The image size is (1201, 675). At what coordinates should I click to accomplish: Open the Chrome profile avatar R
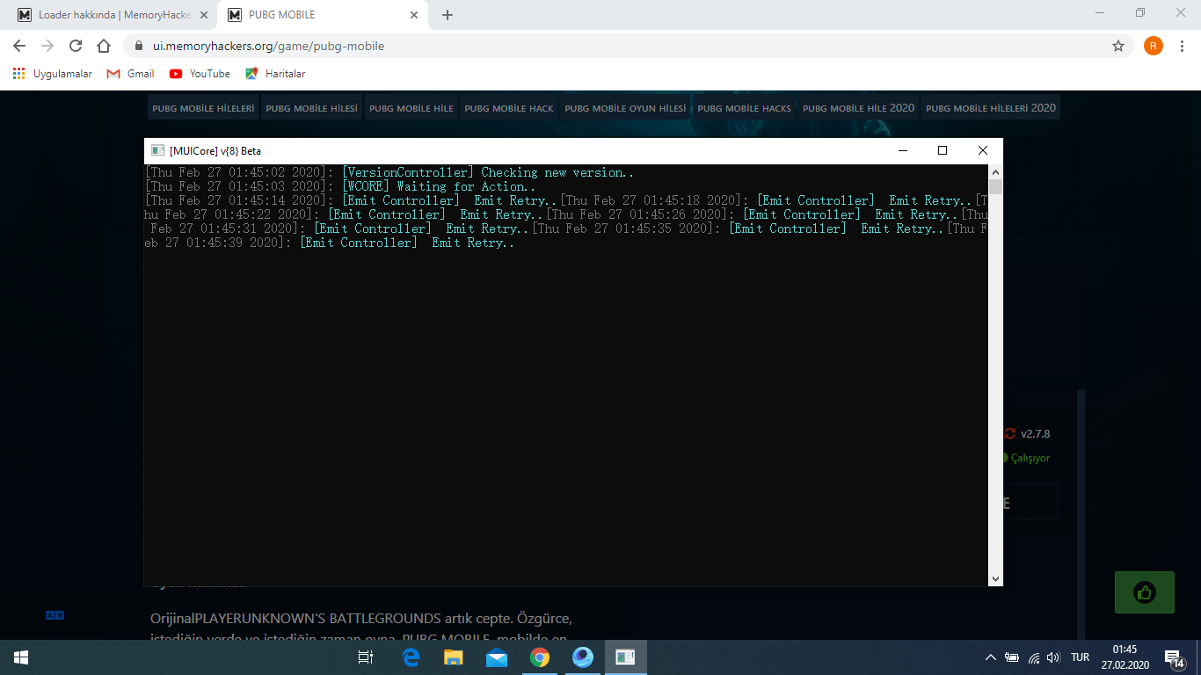[1154, 46]
